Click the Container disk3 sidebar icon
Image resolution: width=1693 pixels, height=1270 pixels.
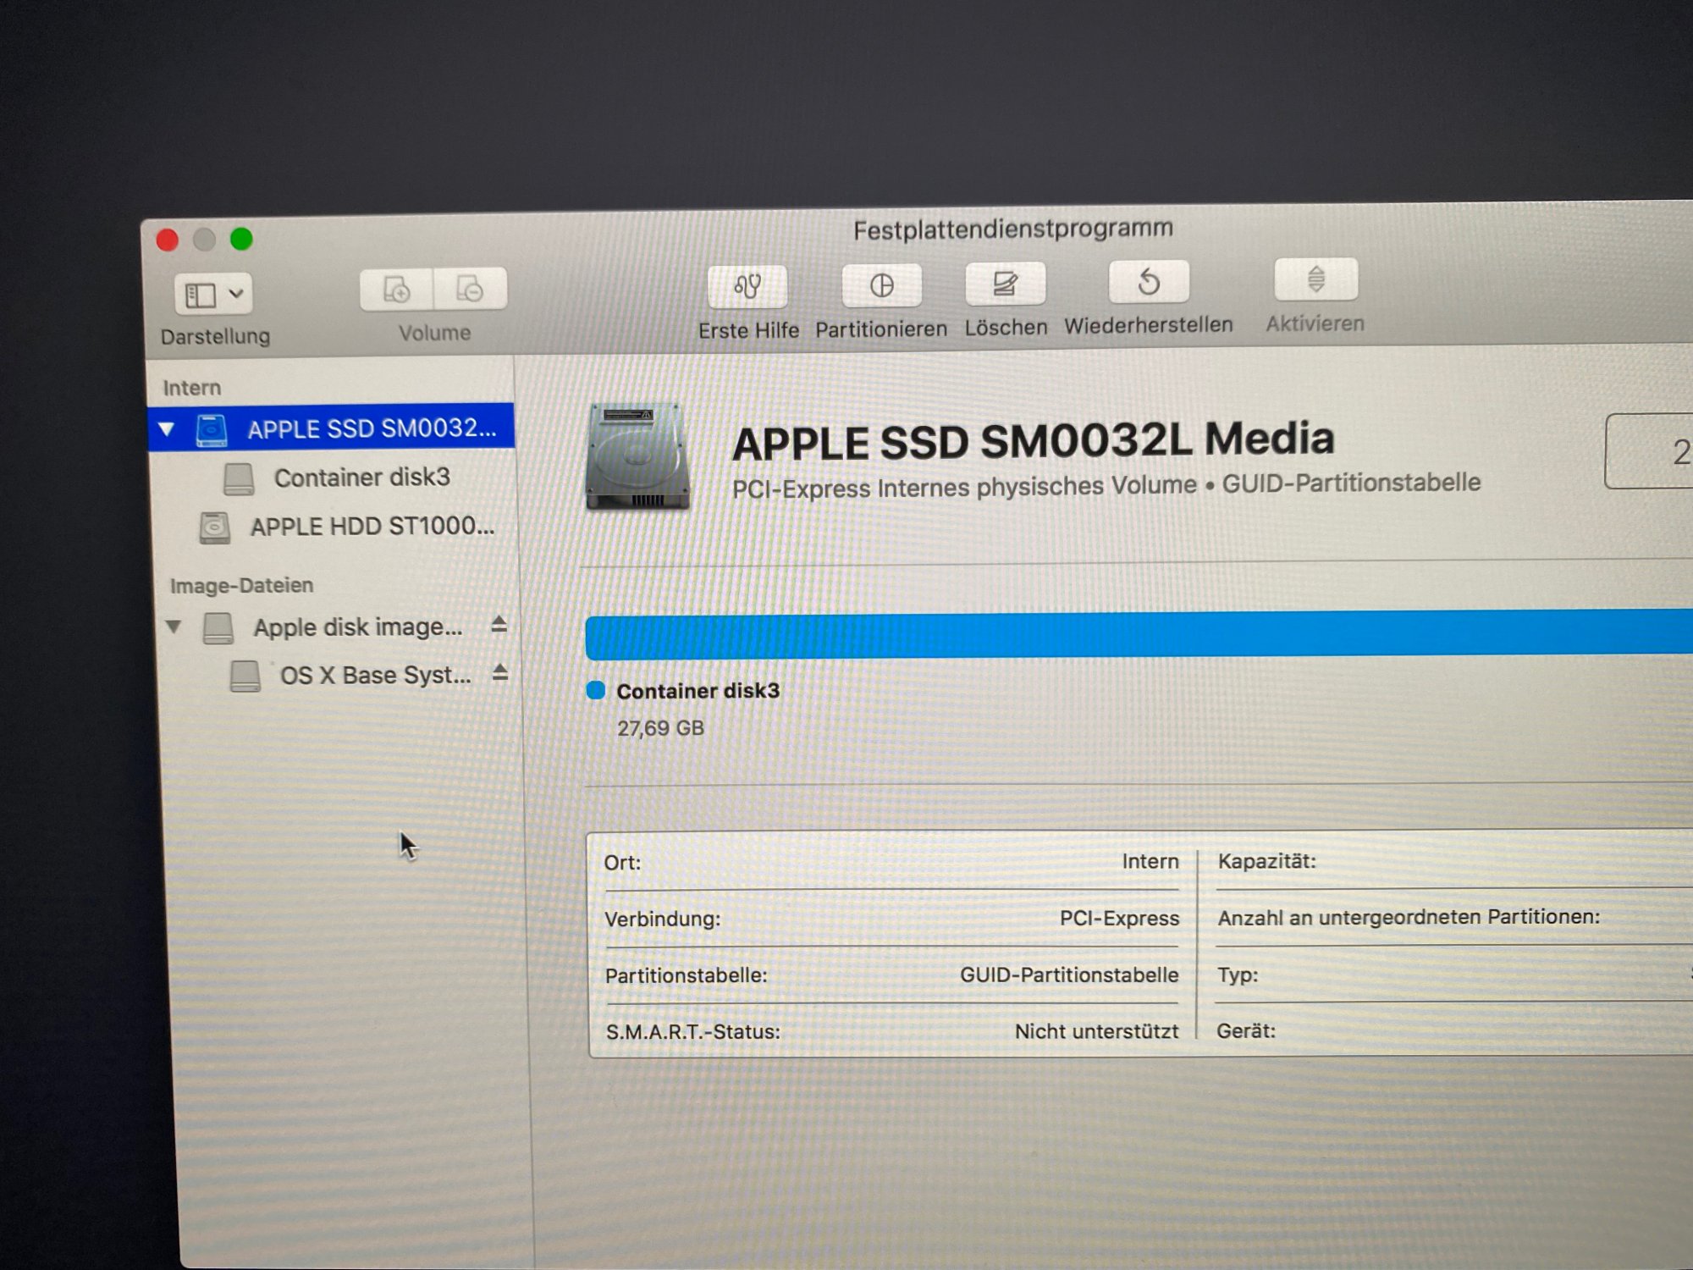tap(239, 478)
